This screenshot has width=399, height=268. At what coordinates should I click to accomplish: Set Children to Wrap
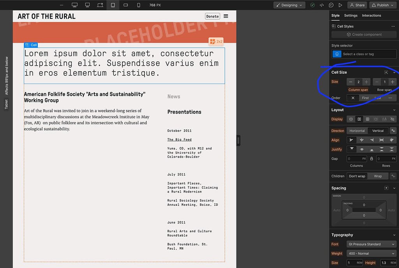point(378,176)
